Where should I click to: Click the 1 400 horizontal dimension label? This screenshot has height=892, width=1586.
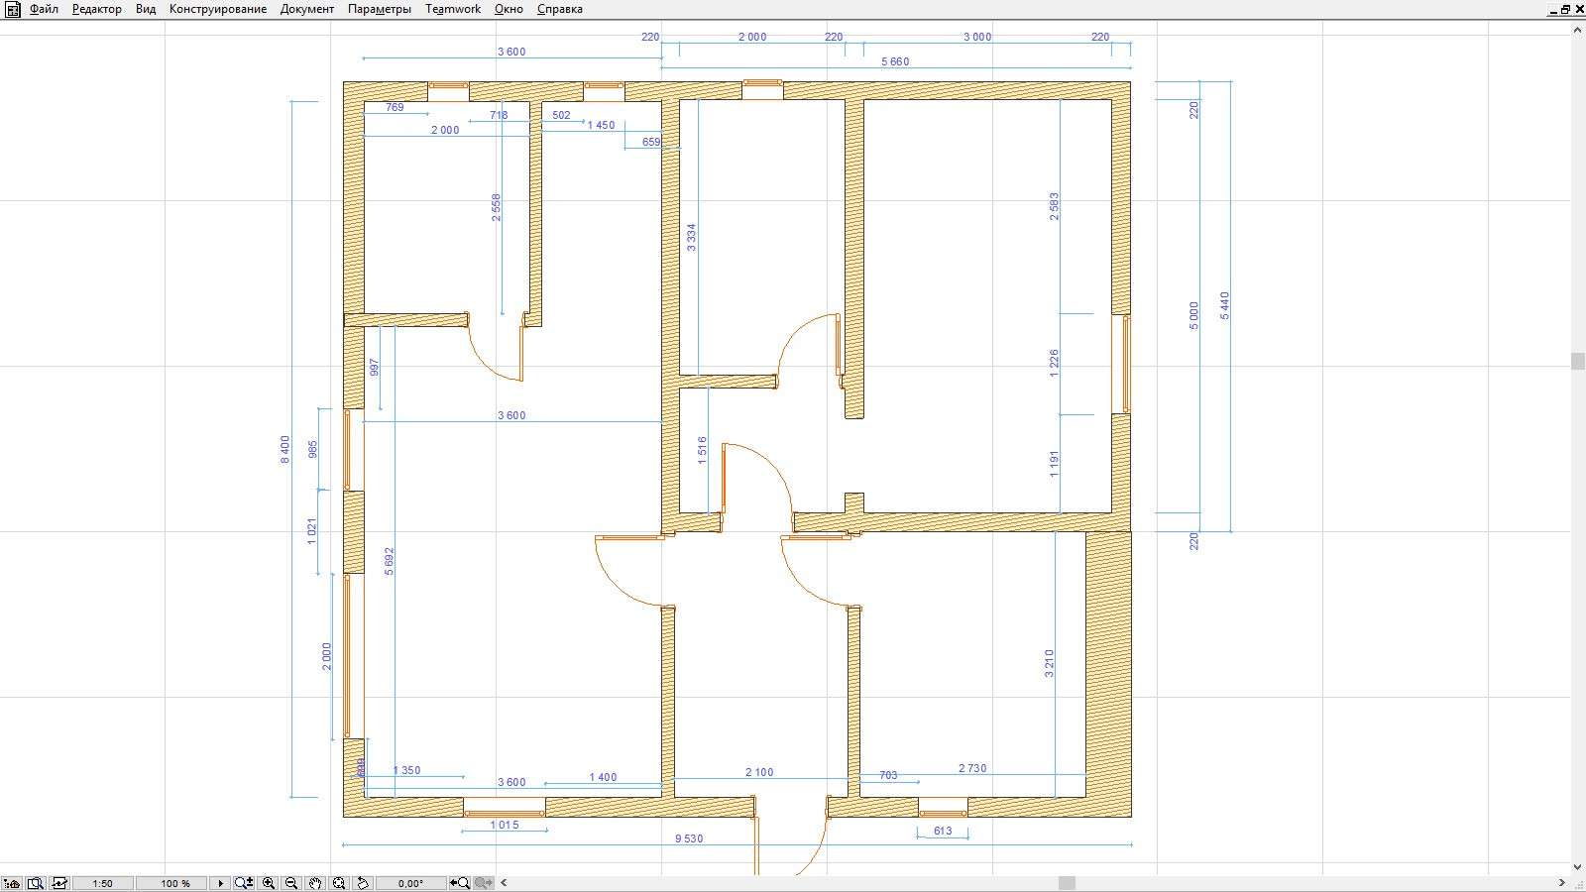tap(603, 777)
